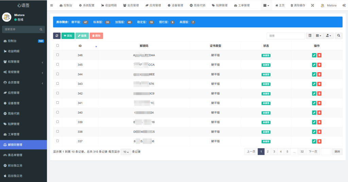Click the search magnifier in sidebar menu search
Screen dimensions: 348x182
pos(41,29)
